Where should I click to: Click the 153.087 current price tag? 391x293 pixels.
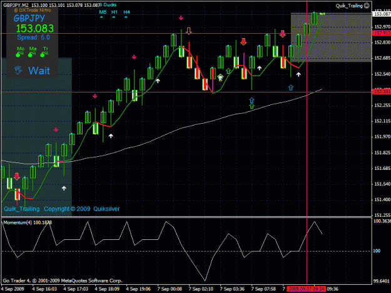pyautogui.click(x=382, y=14)
